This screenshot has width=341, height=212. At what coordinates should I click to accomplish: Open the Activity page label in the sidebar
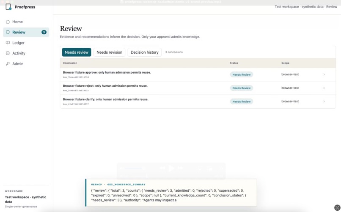coord(19,53)
